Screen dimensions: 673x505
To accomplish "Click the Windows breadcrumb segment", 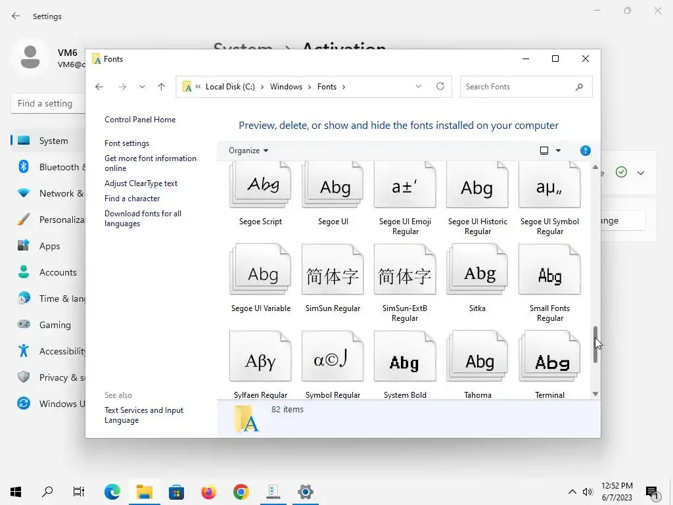I will pos(286,87).
